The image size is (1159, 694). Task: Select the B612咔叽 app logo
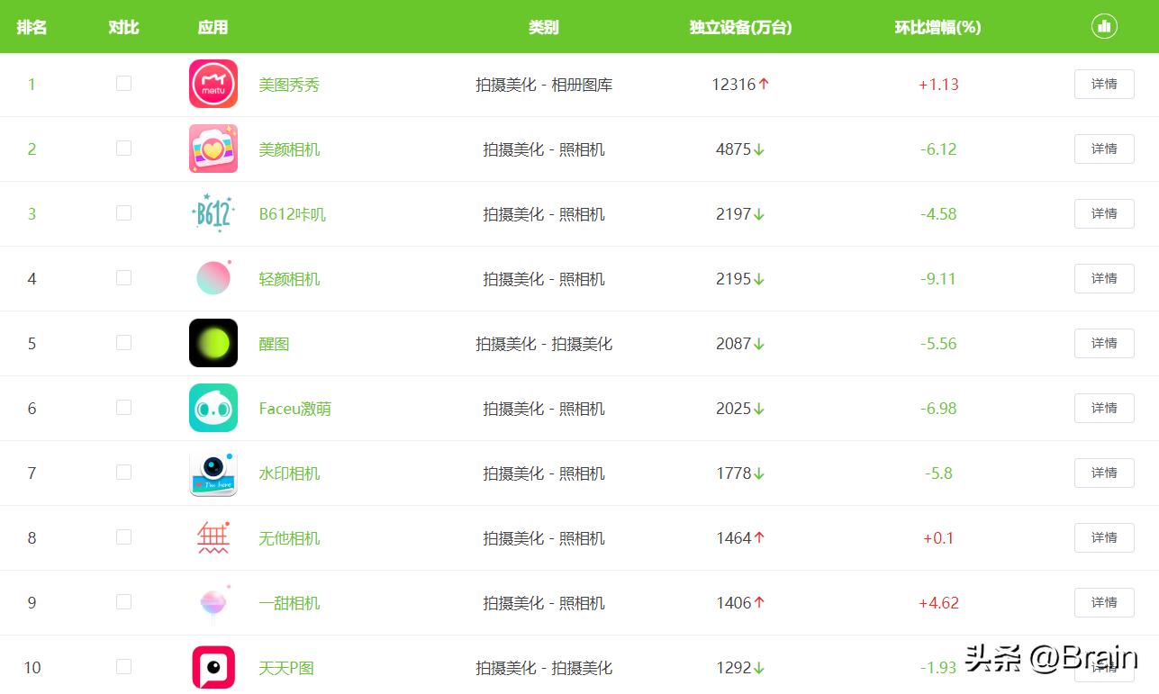point(213,213)
